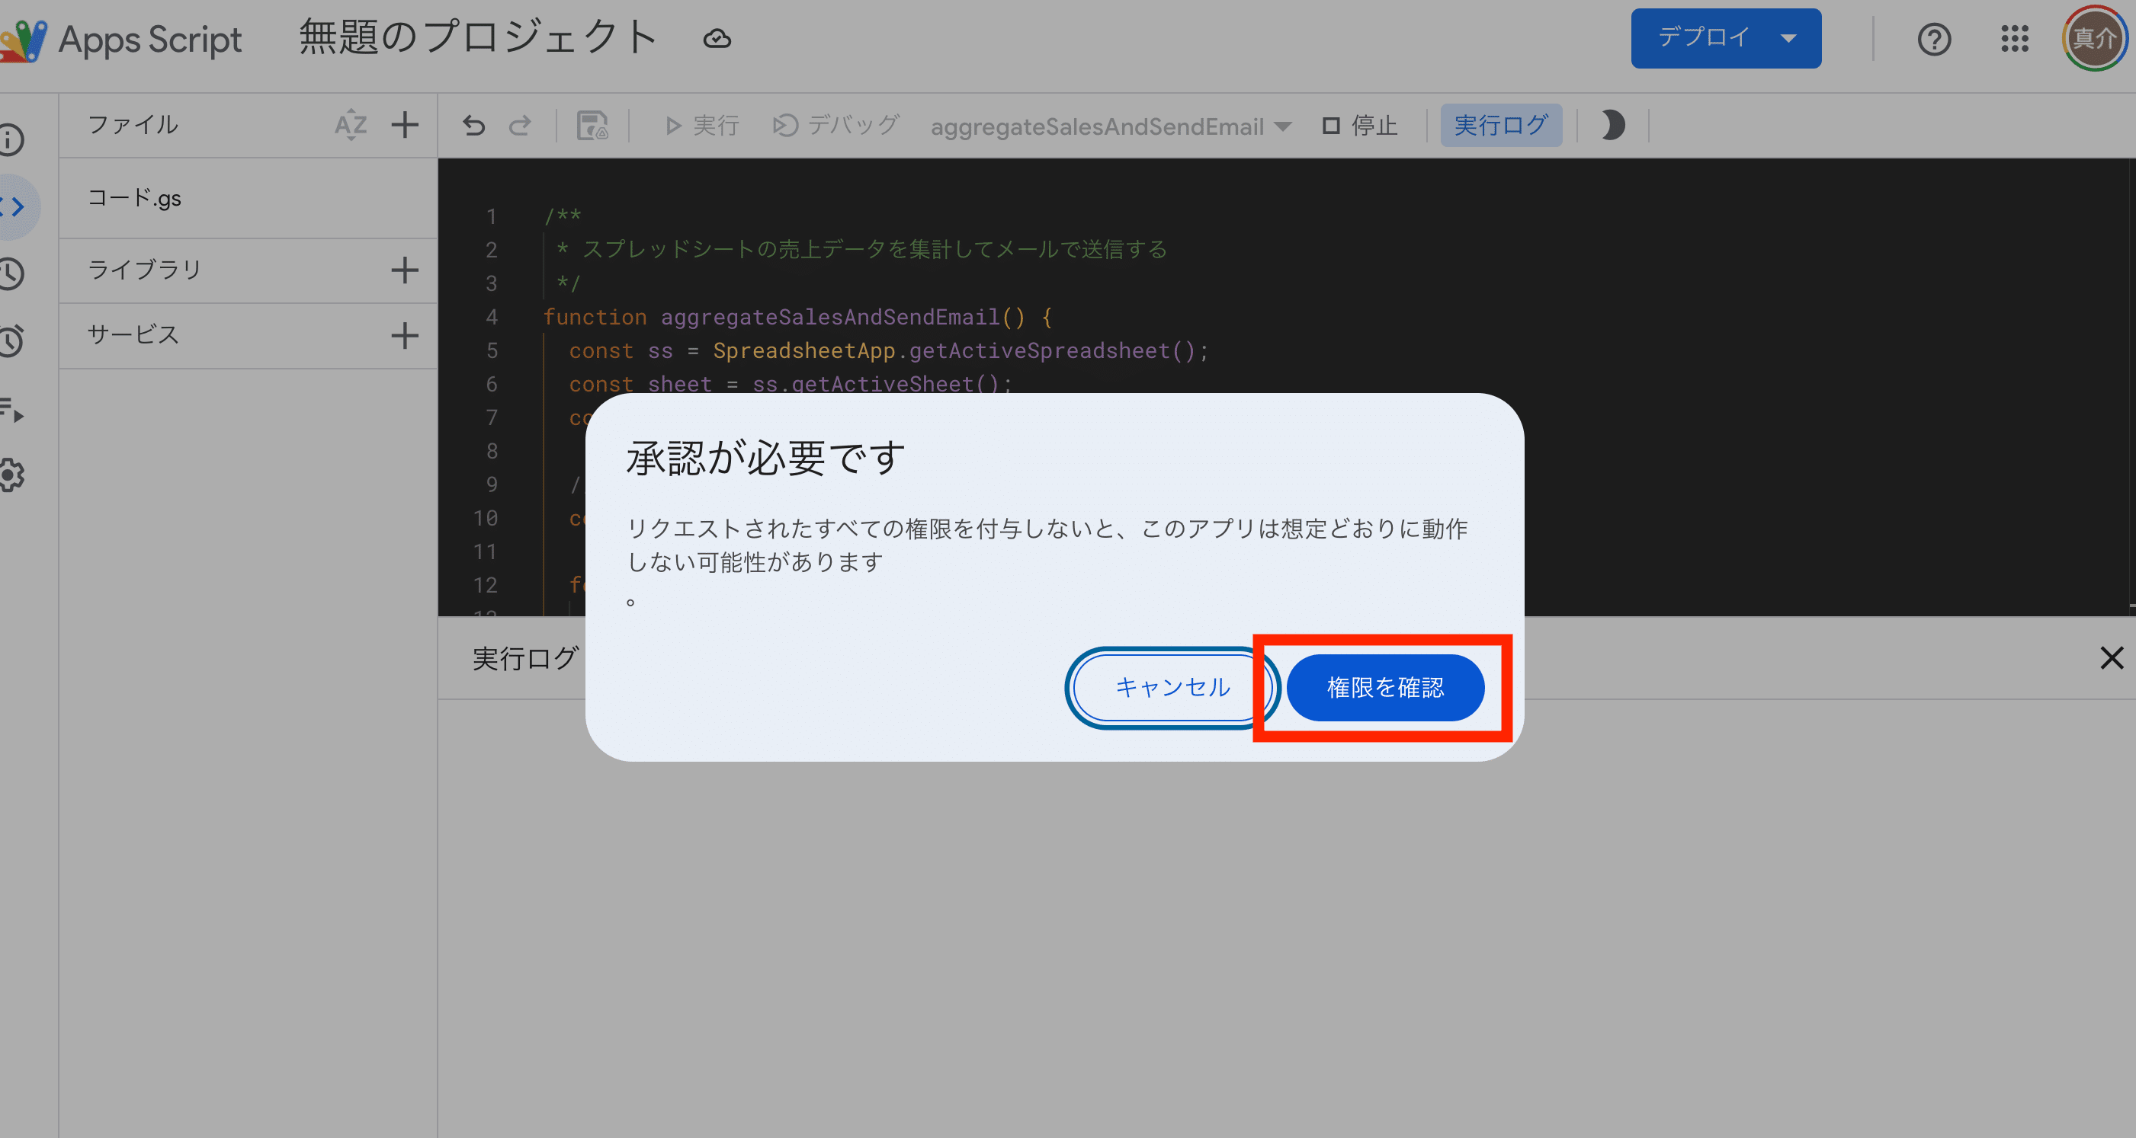Add a new file with plus icon

pyautogui.click(x=405, y=125)
